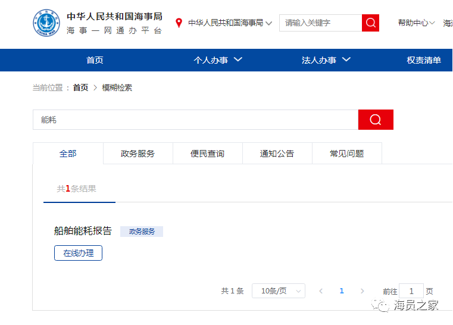Switch to the 政务服务 tab

[138, 154]
